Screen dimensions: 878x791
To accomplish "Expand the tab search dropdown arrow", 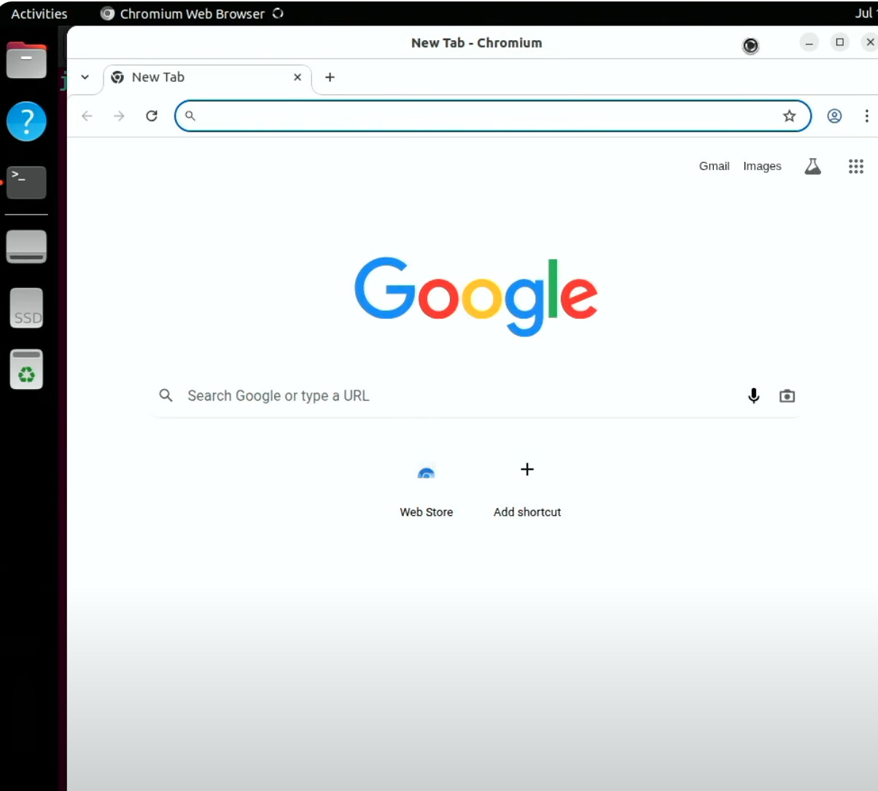I will pyautogui.click(x=85, y=77).
